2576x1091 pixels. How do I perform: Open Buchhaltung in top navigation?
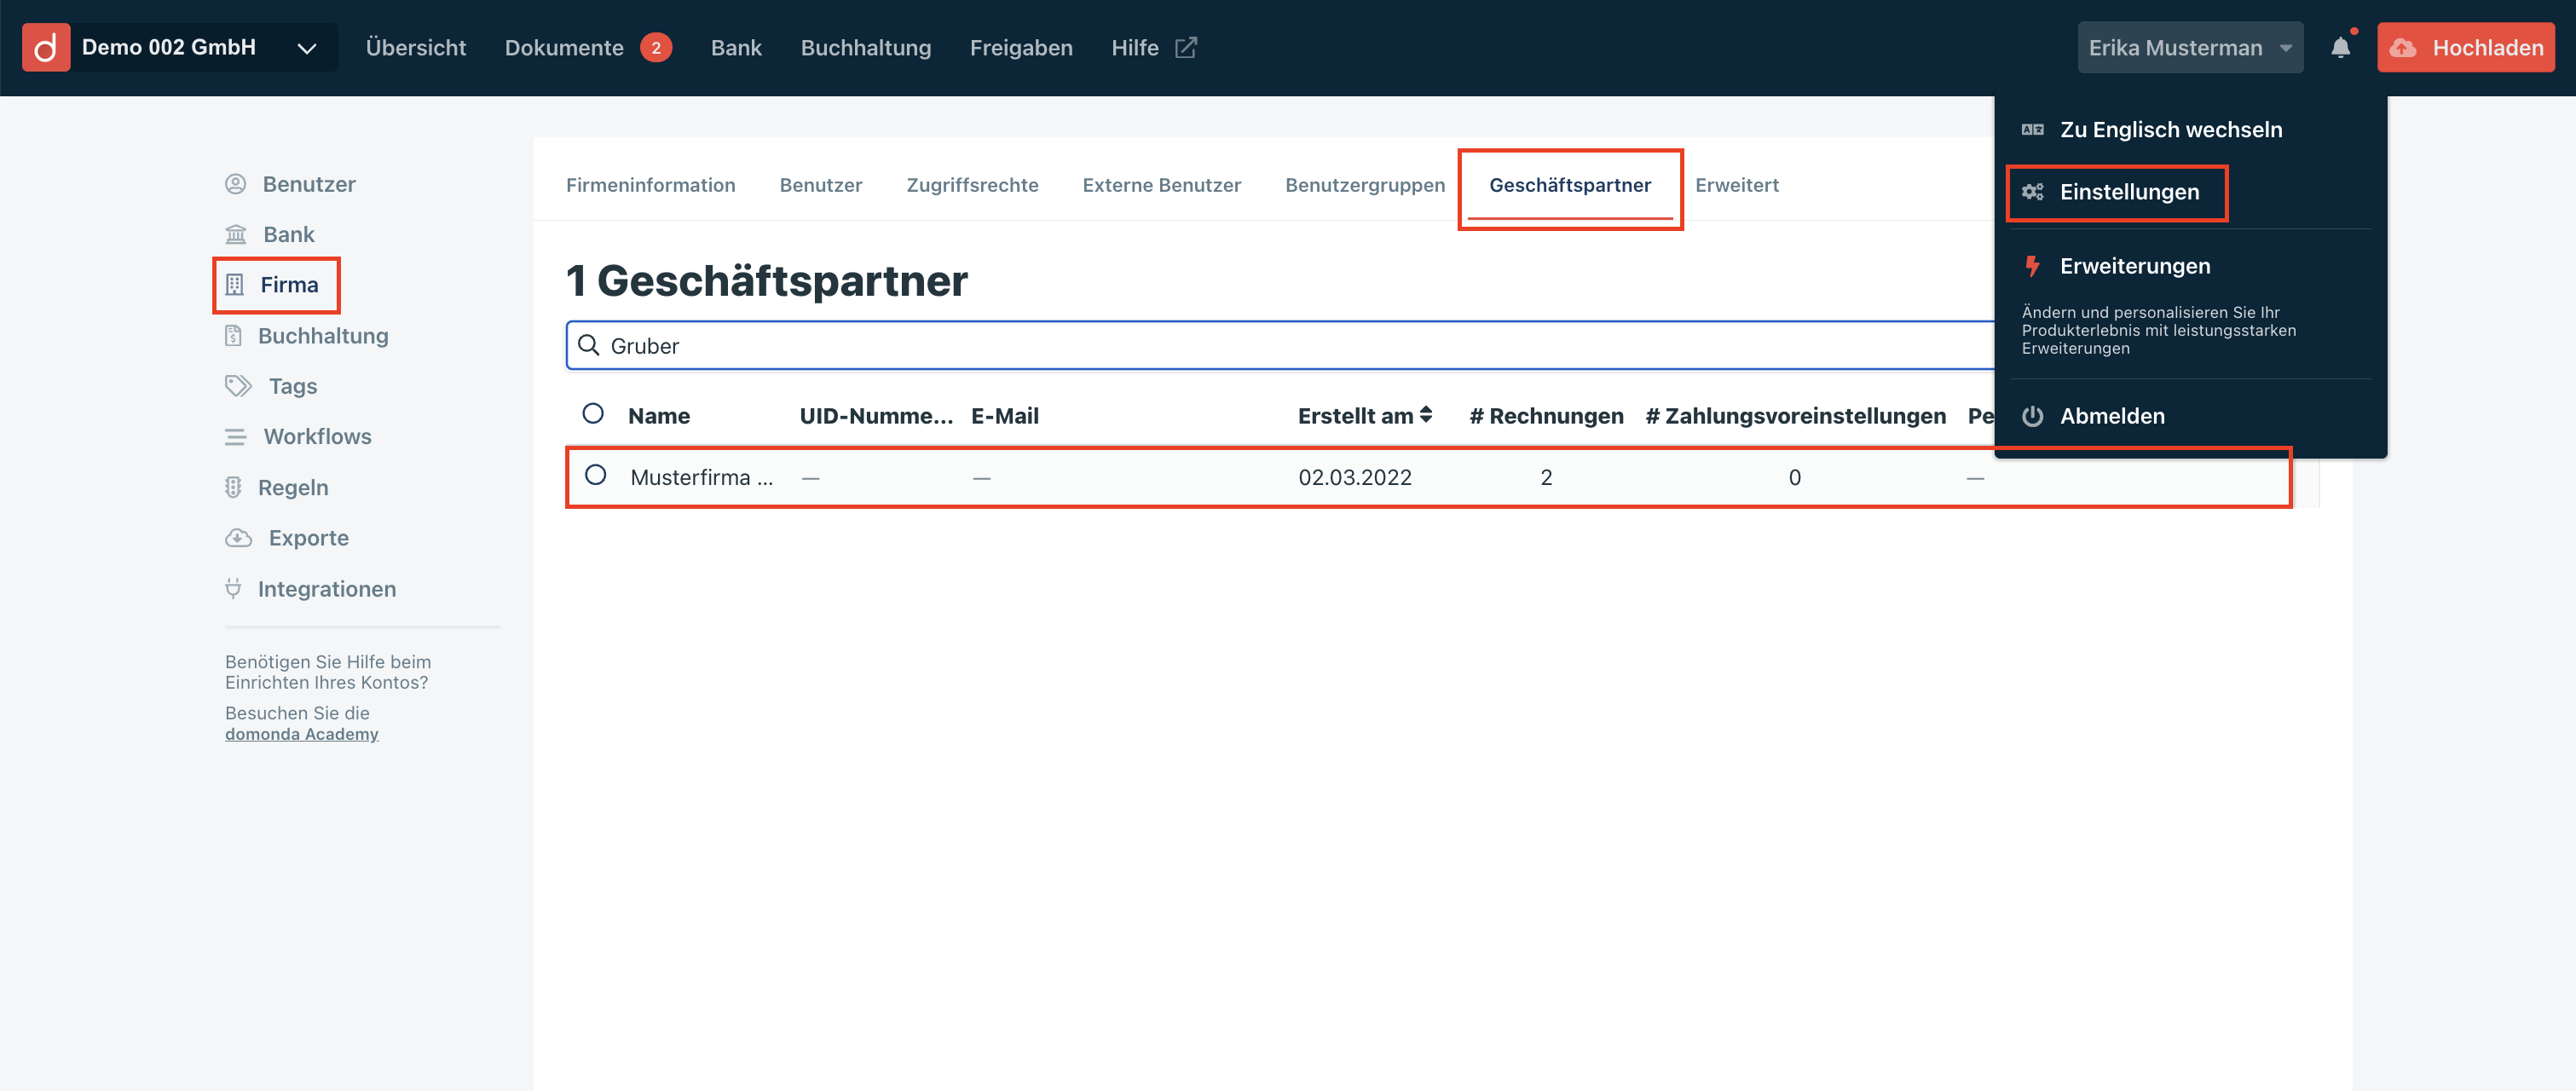866,47
